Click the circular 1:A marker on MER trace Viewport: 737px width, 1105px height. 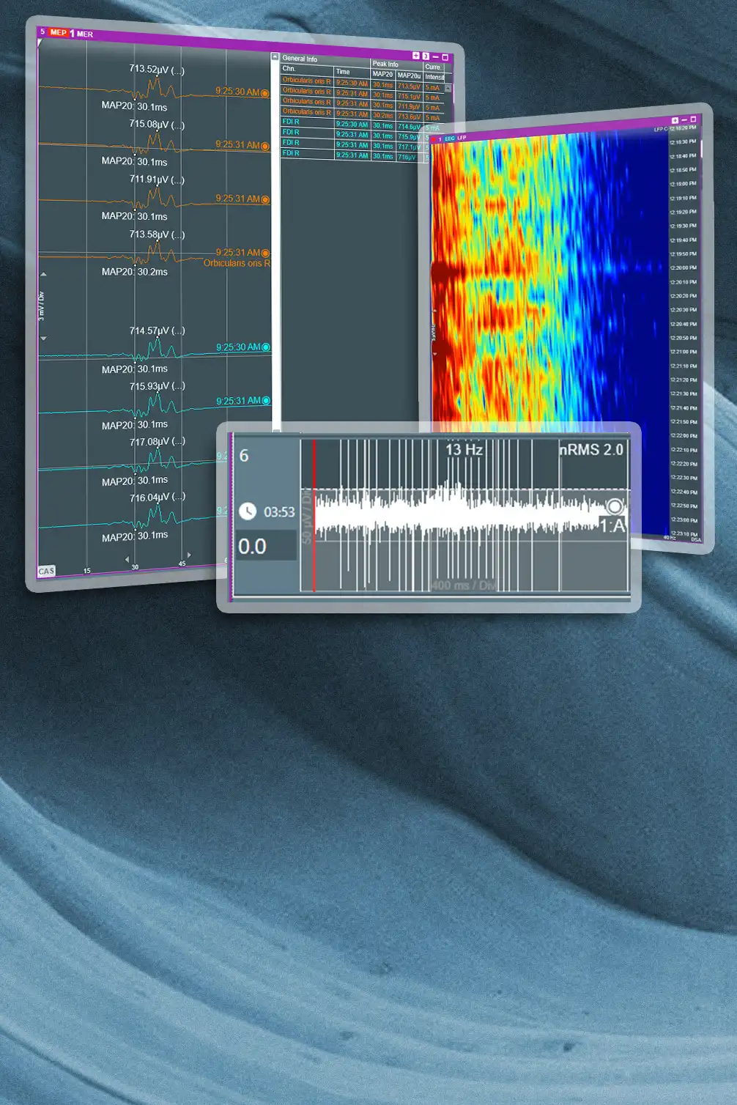(615, 506)
